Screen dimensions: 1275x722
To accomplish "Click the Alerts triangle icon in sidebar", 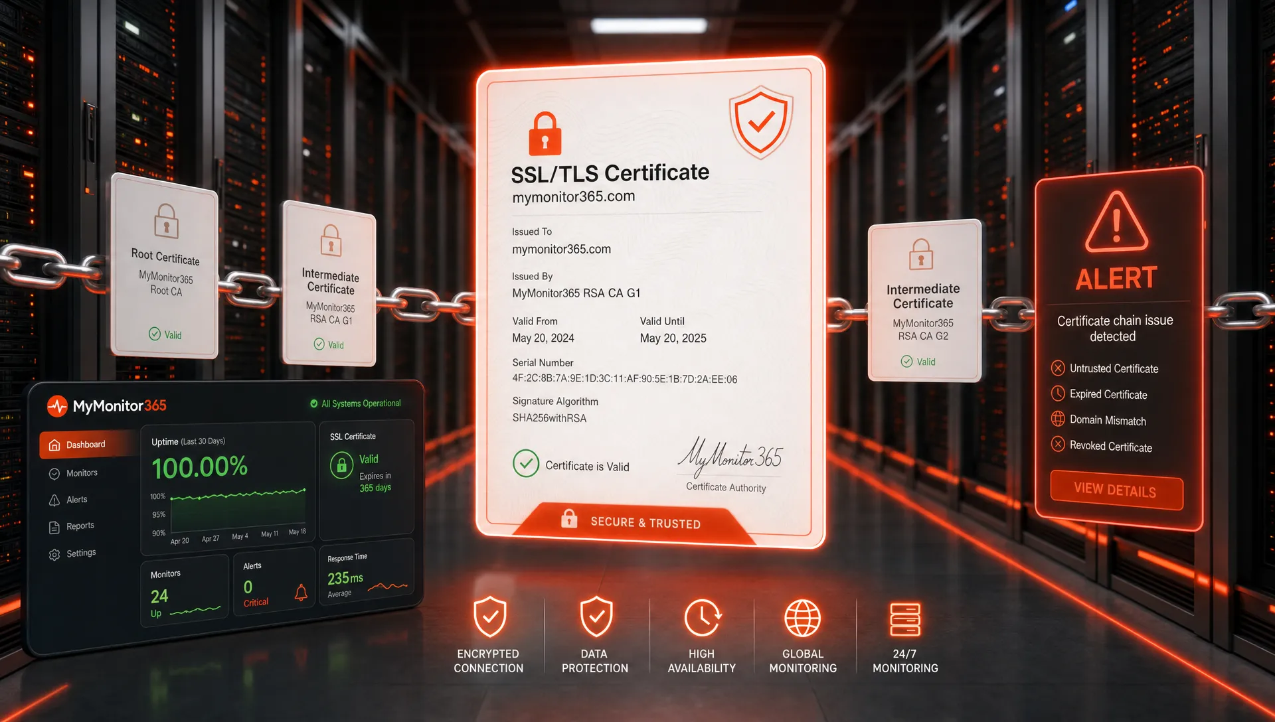I will point(54,500).
